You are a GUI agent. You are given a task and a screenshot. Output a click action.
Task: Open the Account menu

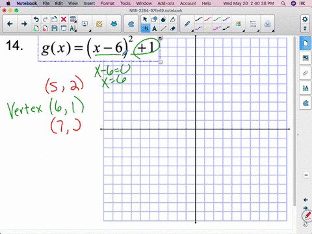188,3
